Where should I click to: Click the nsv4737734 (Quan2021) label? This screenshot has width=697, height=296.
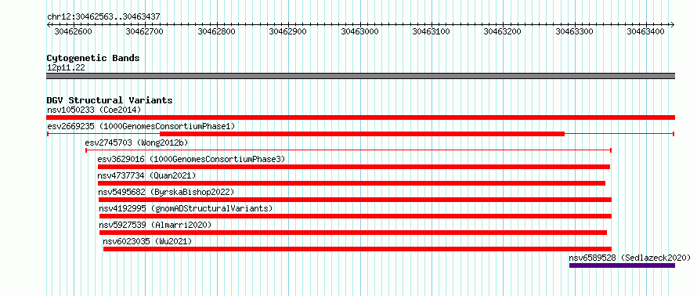146,175
